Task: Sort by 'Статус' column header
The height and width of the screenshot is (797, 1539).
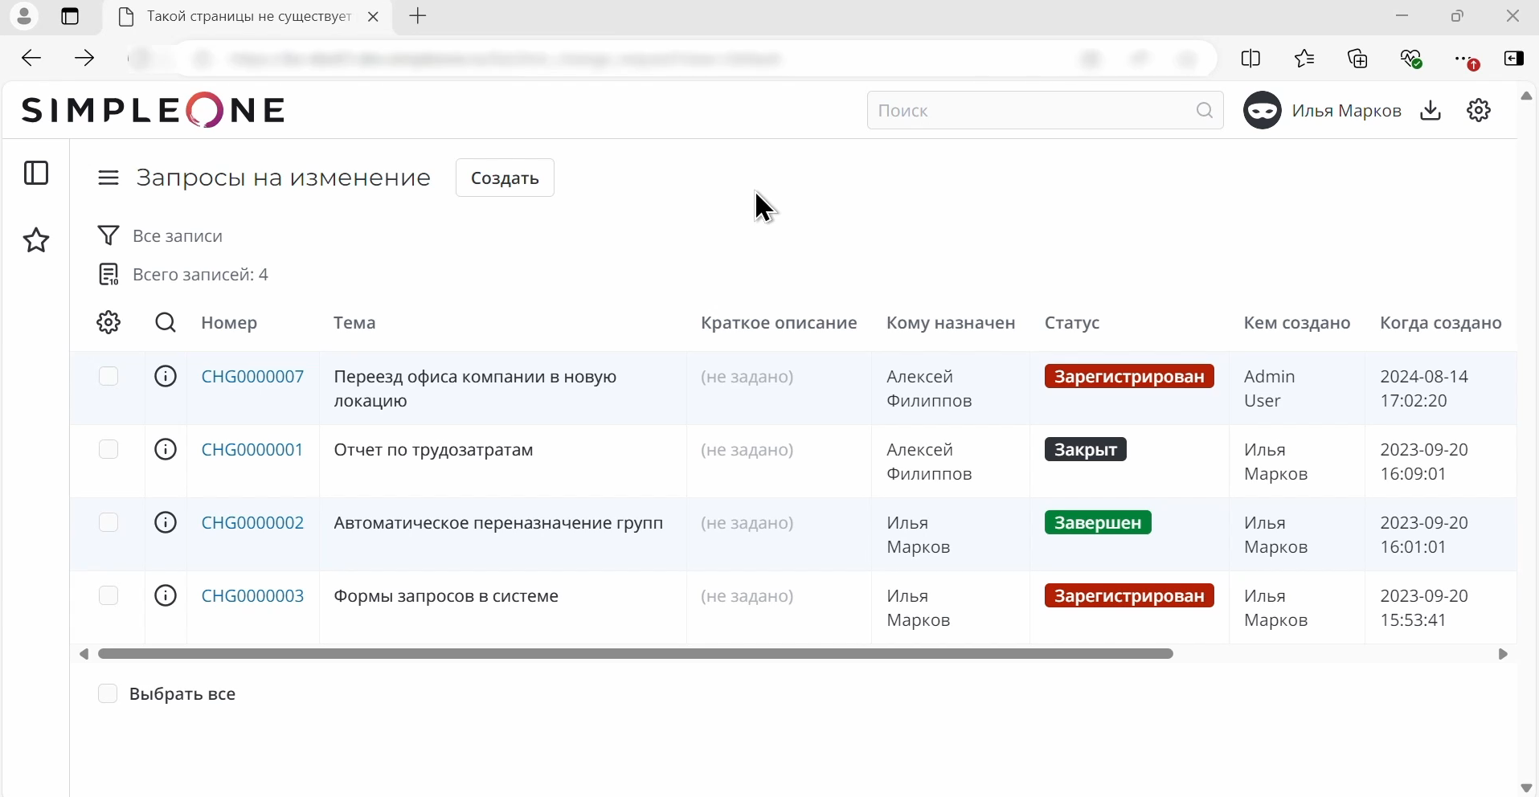Action: (1072, 324)
